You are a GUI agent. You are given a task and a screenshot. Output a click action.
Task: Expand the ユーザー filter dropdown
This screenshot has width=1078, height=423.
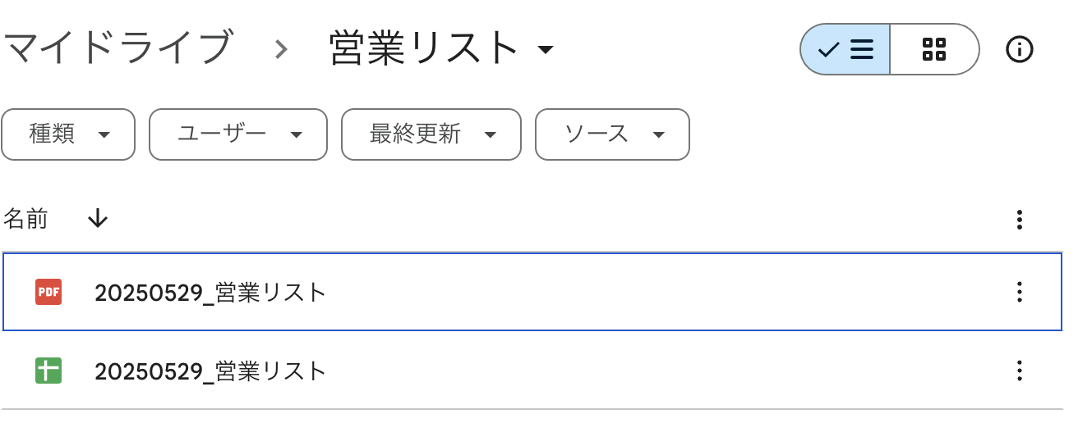tap(238, 134)
